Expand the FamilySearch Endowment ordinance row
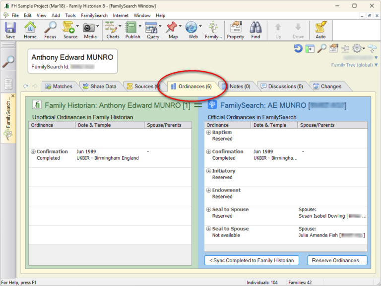The image size is (381, 286). click(208, 191)
